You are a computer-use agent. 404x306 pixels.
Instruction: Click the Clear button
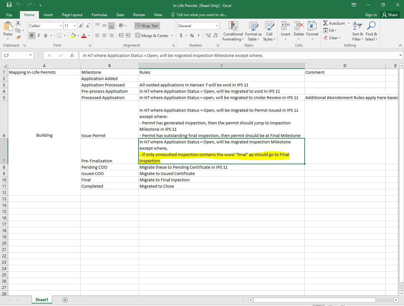tap(332, 38)
